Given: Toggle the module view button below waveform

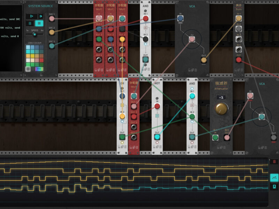Looking at the screenshot, I should click(274, 187).
